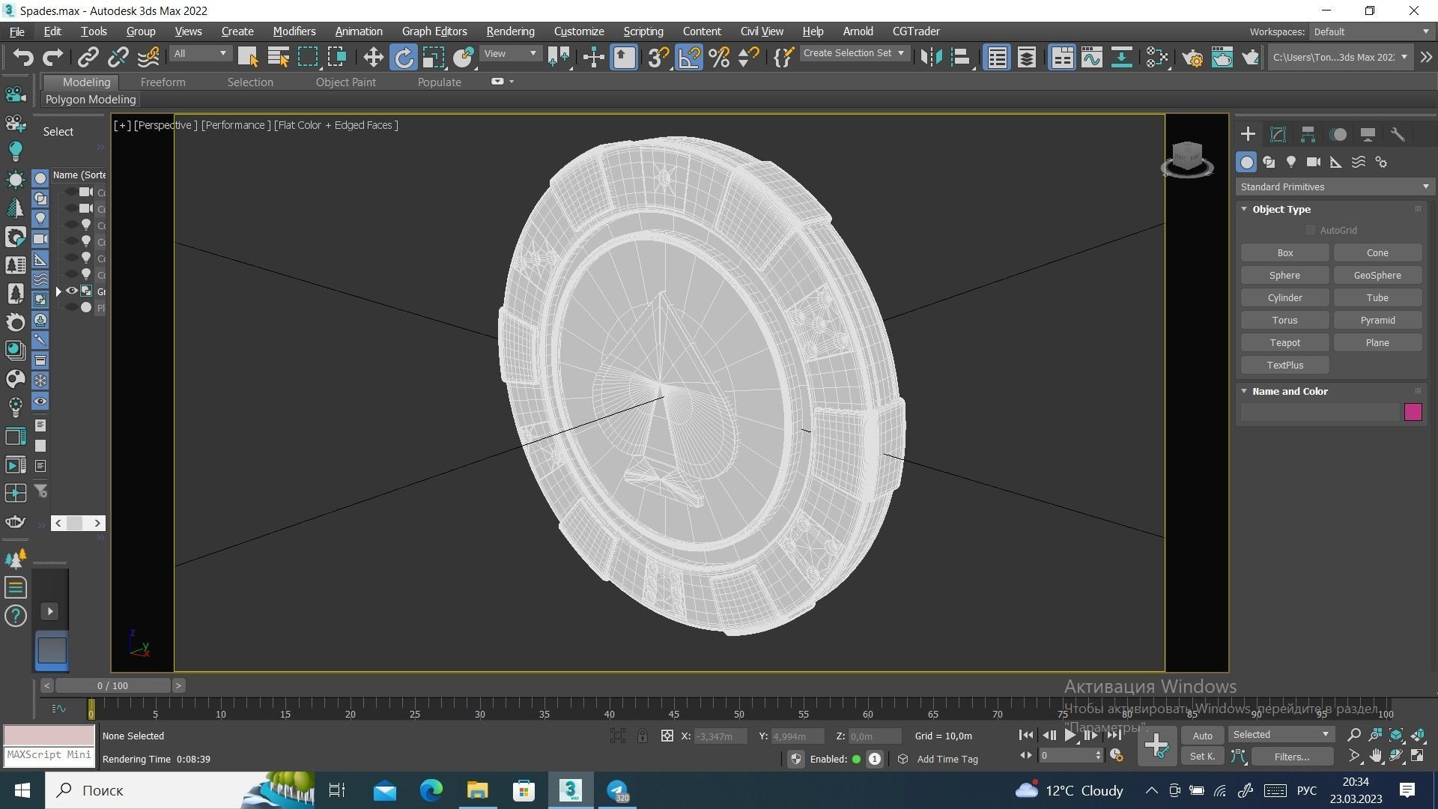Click the Mirror tool icon

point(930,58)
